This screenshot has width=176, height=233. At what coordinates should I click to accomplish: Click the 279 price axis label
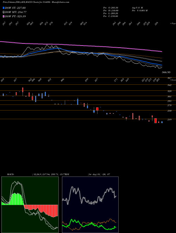(169, 105)
